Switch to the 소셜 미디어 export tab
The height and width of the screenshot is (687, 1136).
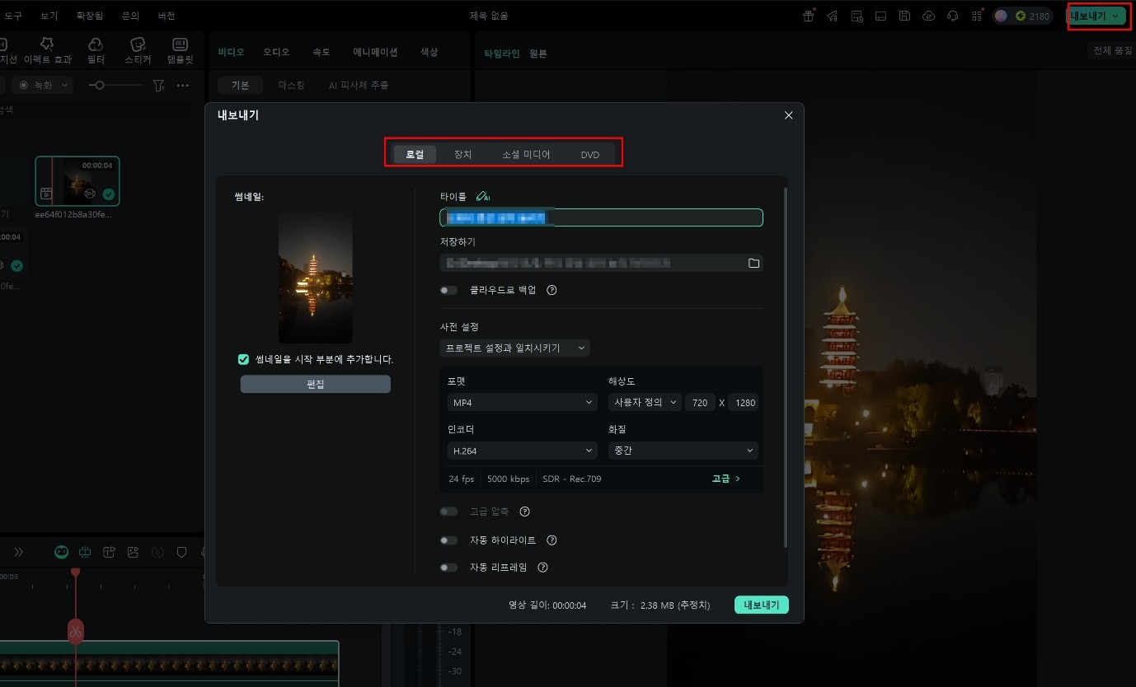click(x=526, y=154)
